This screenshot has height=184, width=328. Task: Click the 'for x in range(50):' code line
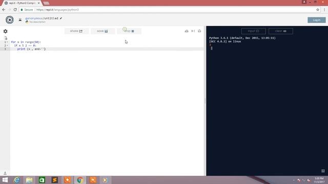pyautogui.click(x=26, y=42)
